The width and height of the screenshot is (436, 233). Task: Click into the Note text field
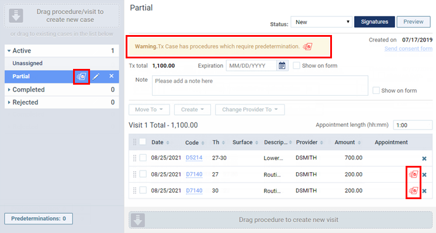pos(260,85)
